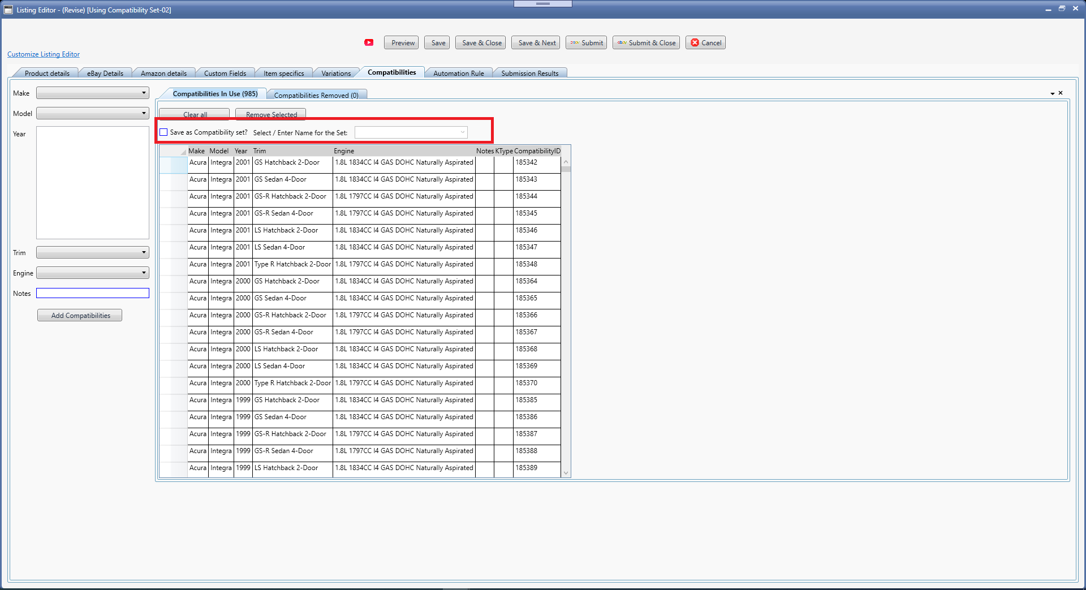Select Compatibilities In Use (985) tab
Viewport: 1086px width, 590px height.
(x=215, y=93)
